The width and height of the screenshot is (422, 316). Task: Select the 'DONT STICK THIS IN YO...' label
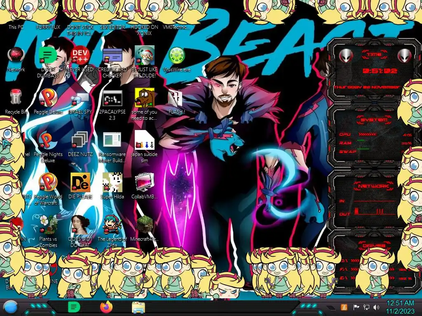(x=80, y=30)
